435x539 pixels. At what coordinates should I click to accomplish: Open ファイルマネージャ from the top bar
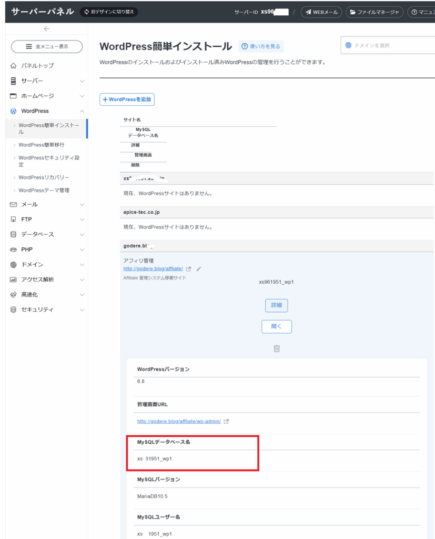coord(374,12)
